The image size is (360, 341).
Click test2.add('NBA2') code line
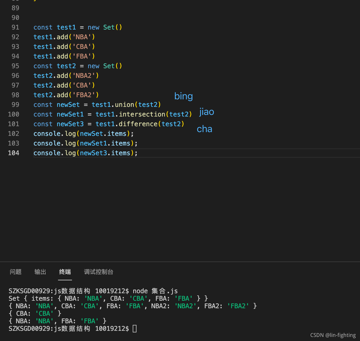tap(66, 76)
